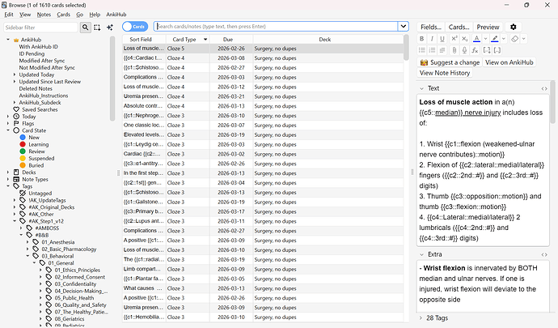Click the eraser remove-formatting icon
Viewport: 558px width, 328px height.
pos(514,39)
